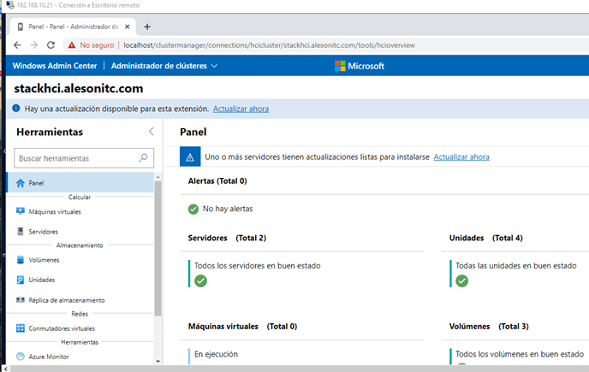Select Conmutadores virtuales item
589x372 pixels.
[80, 328]
